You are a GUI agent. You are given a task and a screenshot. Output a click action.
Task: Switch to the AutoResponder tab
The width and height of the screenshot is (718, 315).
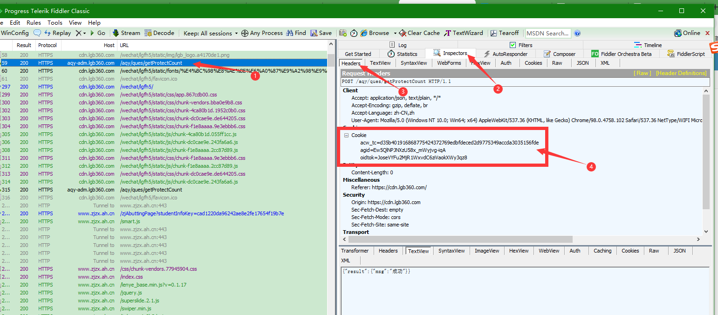(506, 54)
